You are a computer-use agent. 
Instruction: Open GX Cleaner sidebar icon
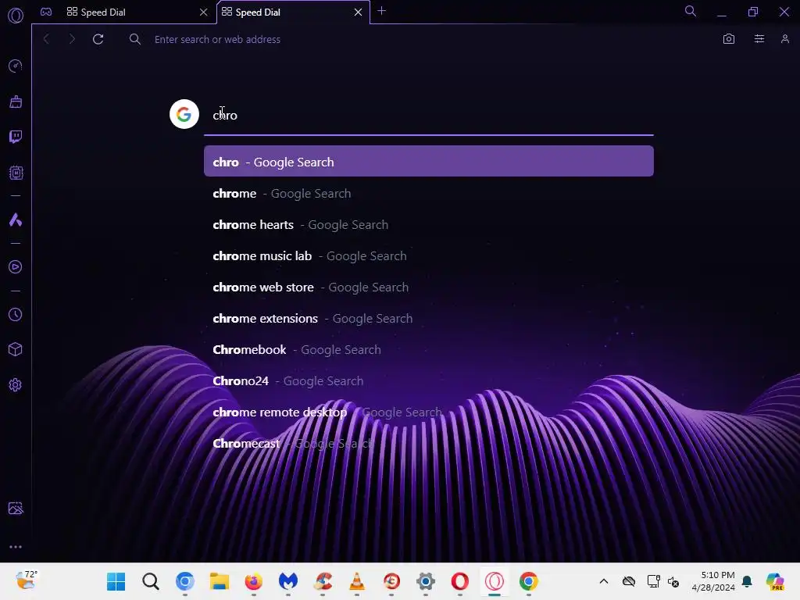coord(16,102)
